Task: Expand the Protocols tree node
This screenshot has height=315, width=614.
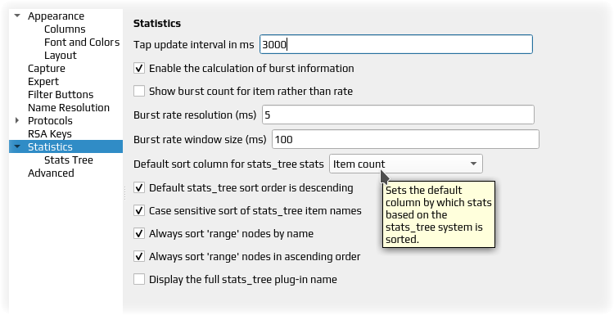Action: click(x=17, y=120)
